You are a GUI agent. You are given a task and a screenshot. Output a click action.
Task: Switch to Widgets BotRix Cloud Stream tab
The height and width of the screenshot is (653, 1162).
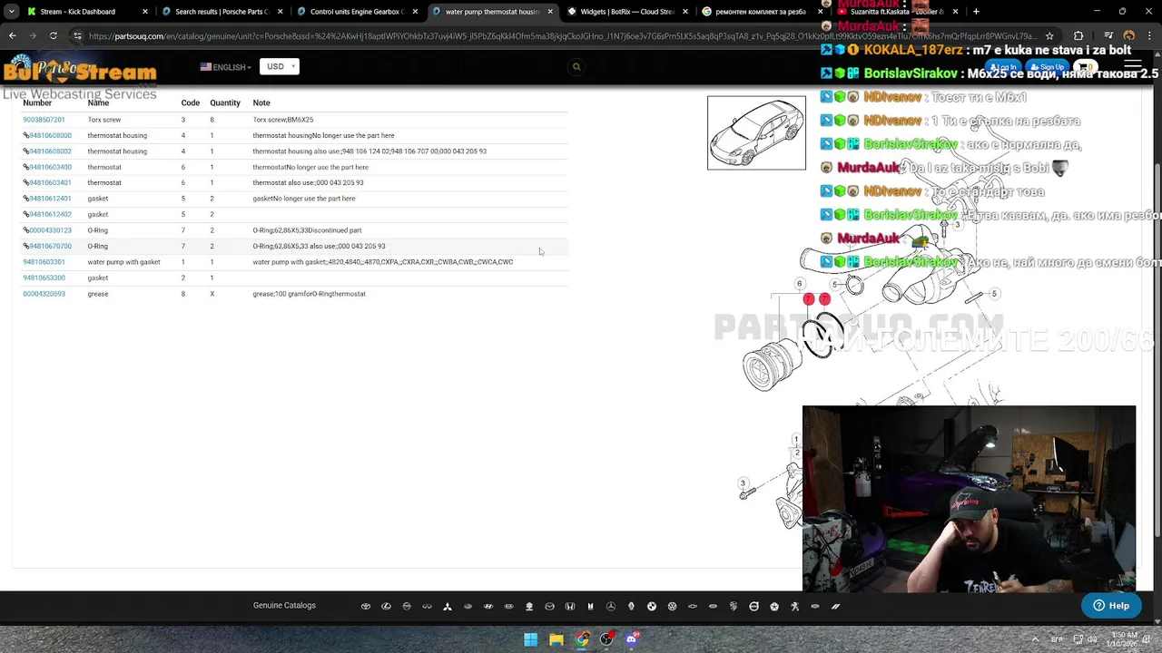pyautogui.click(x=627, y=12)
